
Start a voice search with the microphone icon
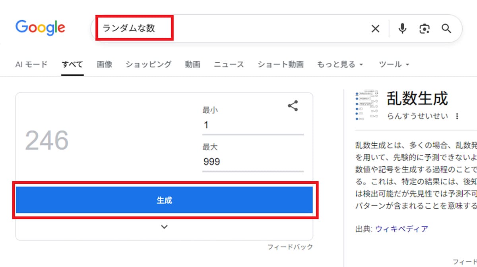pos(402,28)
